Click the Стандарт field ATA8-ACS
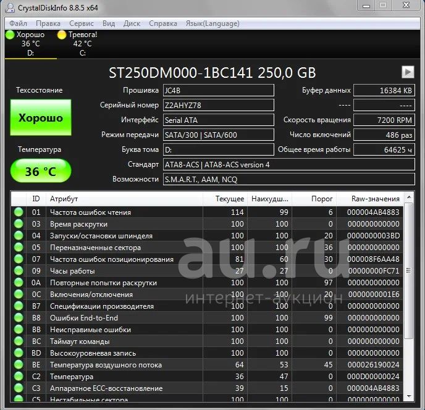The width and height of the screenshot is (425, 410). click(289, 164)
